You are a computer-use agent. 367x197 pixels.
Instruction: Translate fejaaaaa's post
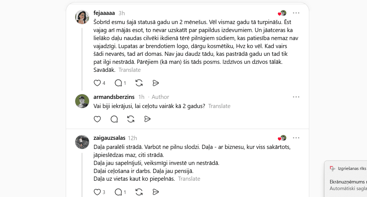129,70
